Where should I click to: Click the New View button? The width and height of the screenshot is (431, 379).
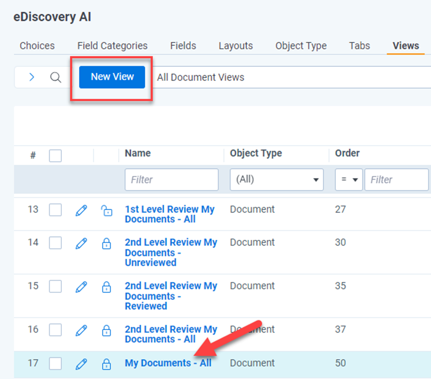pos(112,77)
